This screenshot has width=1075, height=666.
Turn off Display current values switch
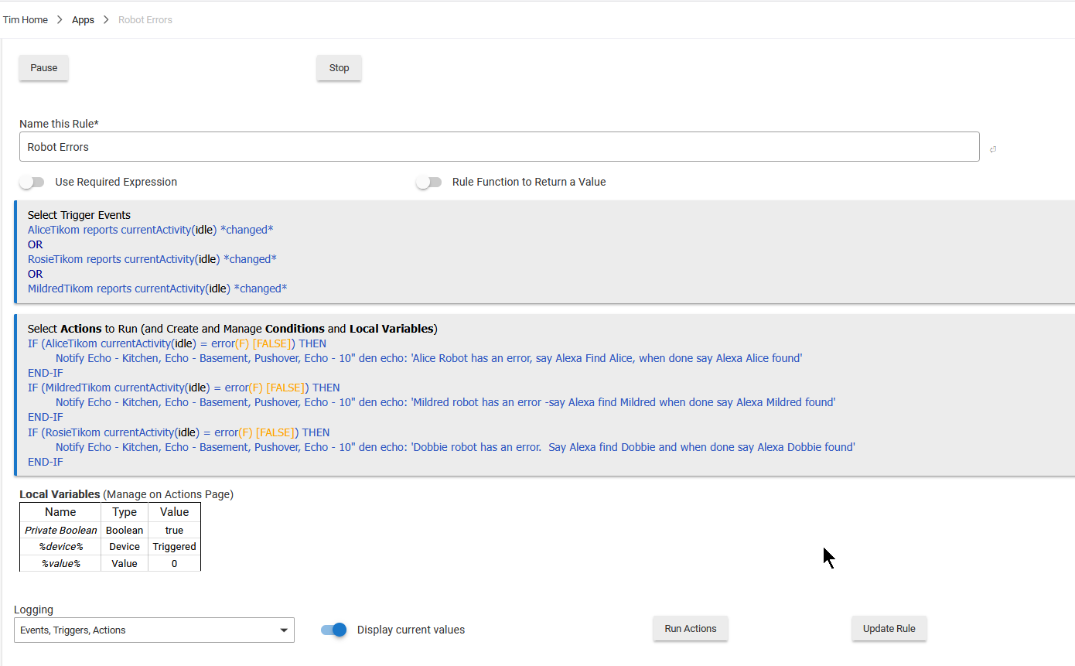click(x=334, y=630)
